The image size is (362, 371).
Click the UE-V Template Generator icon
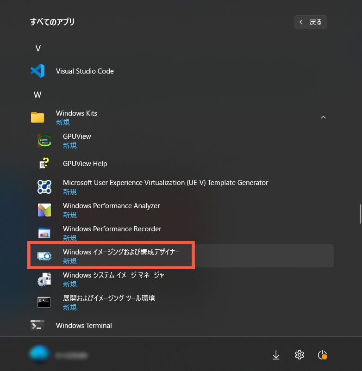click(x=44, y=187)
